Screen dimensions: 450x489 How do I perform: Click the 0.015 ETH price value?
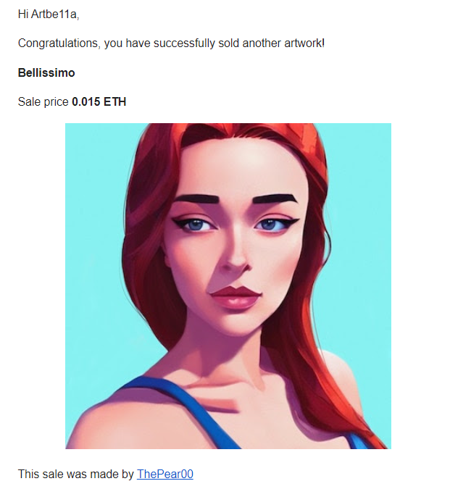click(99, 101)
